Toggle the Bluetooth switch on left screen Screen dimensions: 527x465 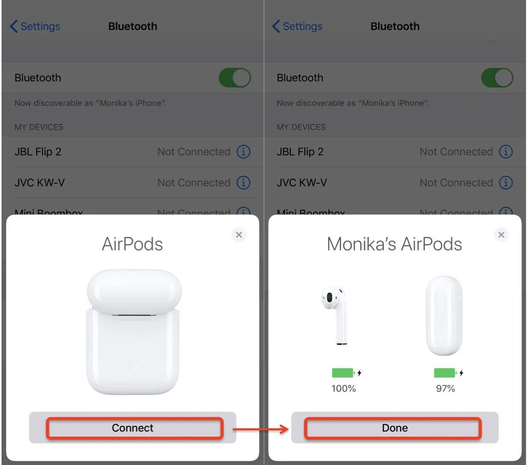click(x=235, y=78)
